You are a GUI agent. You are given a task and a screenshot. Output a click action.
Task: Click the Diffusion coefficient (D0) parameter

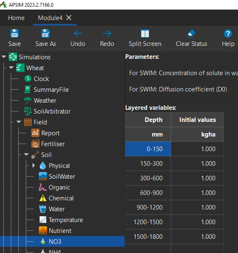(x=178, y=89)
